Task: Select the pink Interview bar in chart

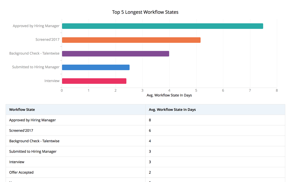Action: (94, 81)
